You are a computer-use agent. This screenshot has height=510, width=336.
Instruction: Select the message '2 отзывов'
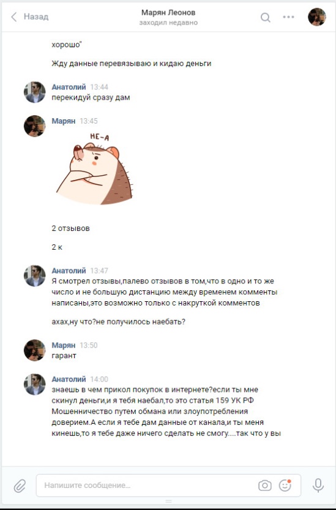tap(70, 228)
